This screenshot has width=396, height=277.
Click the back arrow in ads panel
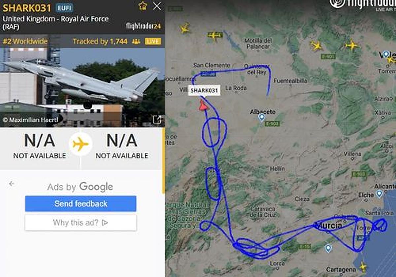click(x=12, y=184)
